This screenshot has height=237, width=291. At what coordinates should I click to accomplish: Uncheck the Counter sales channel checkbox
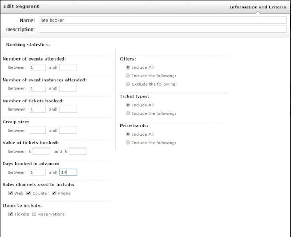29,193
